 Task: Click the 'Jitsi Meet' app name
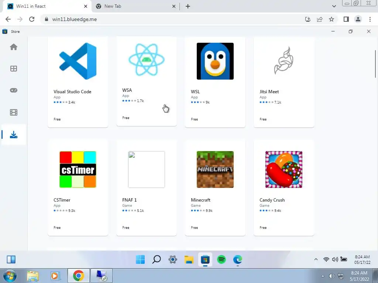coord(269,92)
